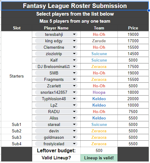Open the Sub1 stareal dropdown

[56, 124]
